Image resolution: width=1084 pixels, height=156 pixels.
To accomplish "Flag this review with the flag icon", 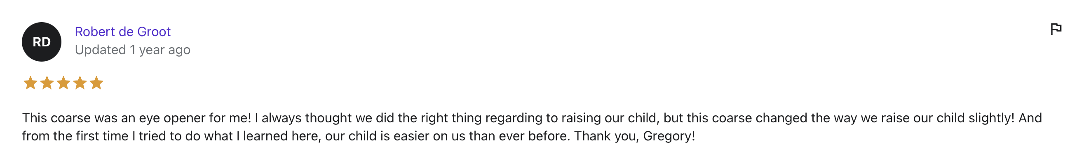I will coord(1056,29).
